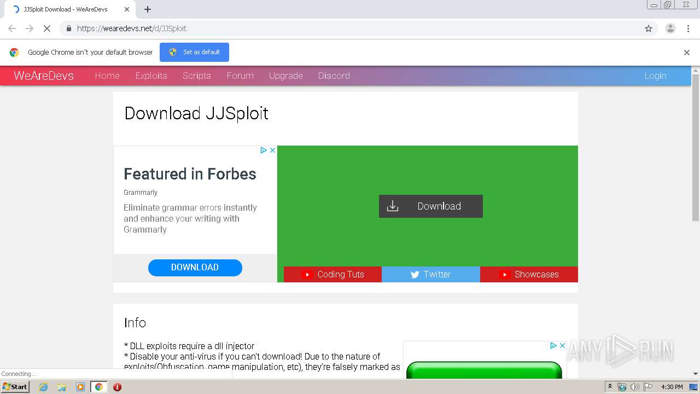Screen dimensions: 700x394
Task: Click the Action Center flag tray icon
Action: [x=647, y=387]
